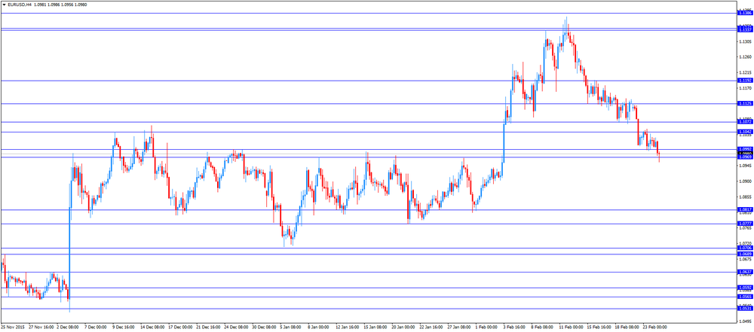Select the 1.0531 price level label

tap(745, 309)
